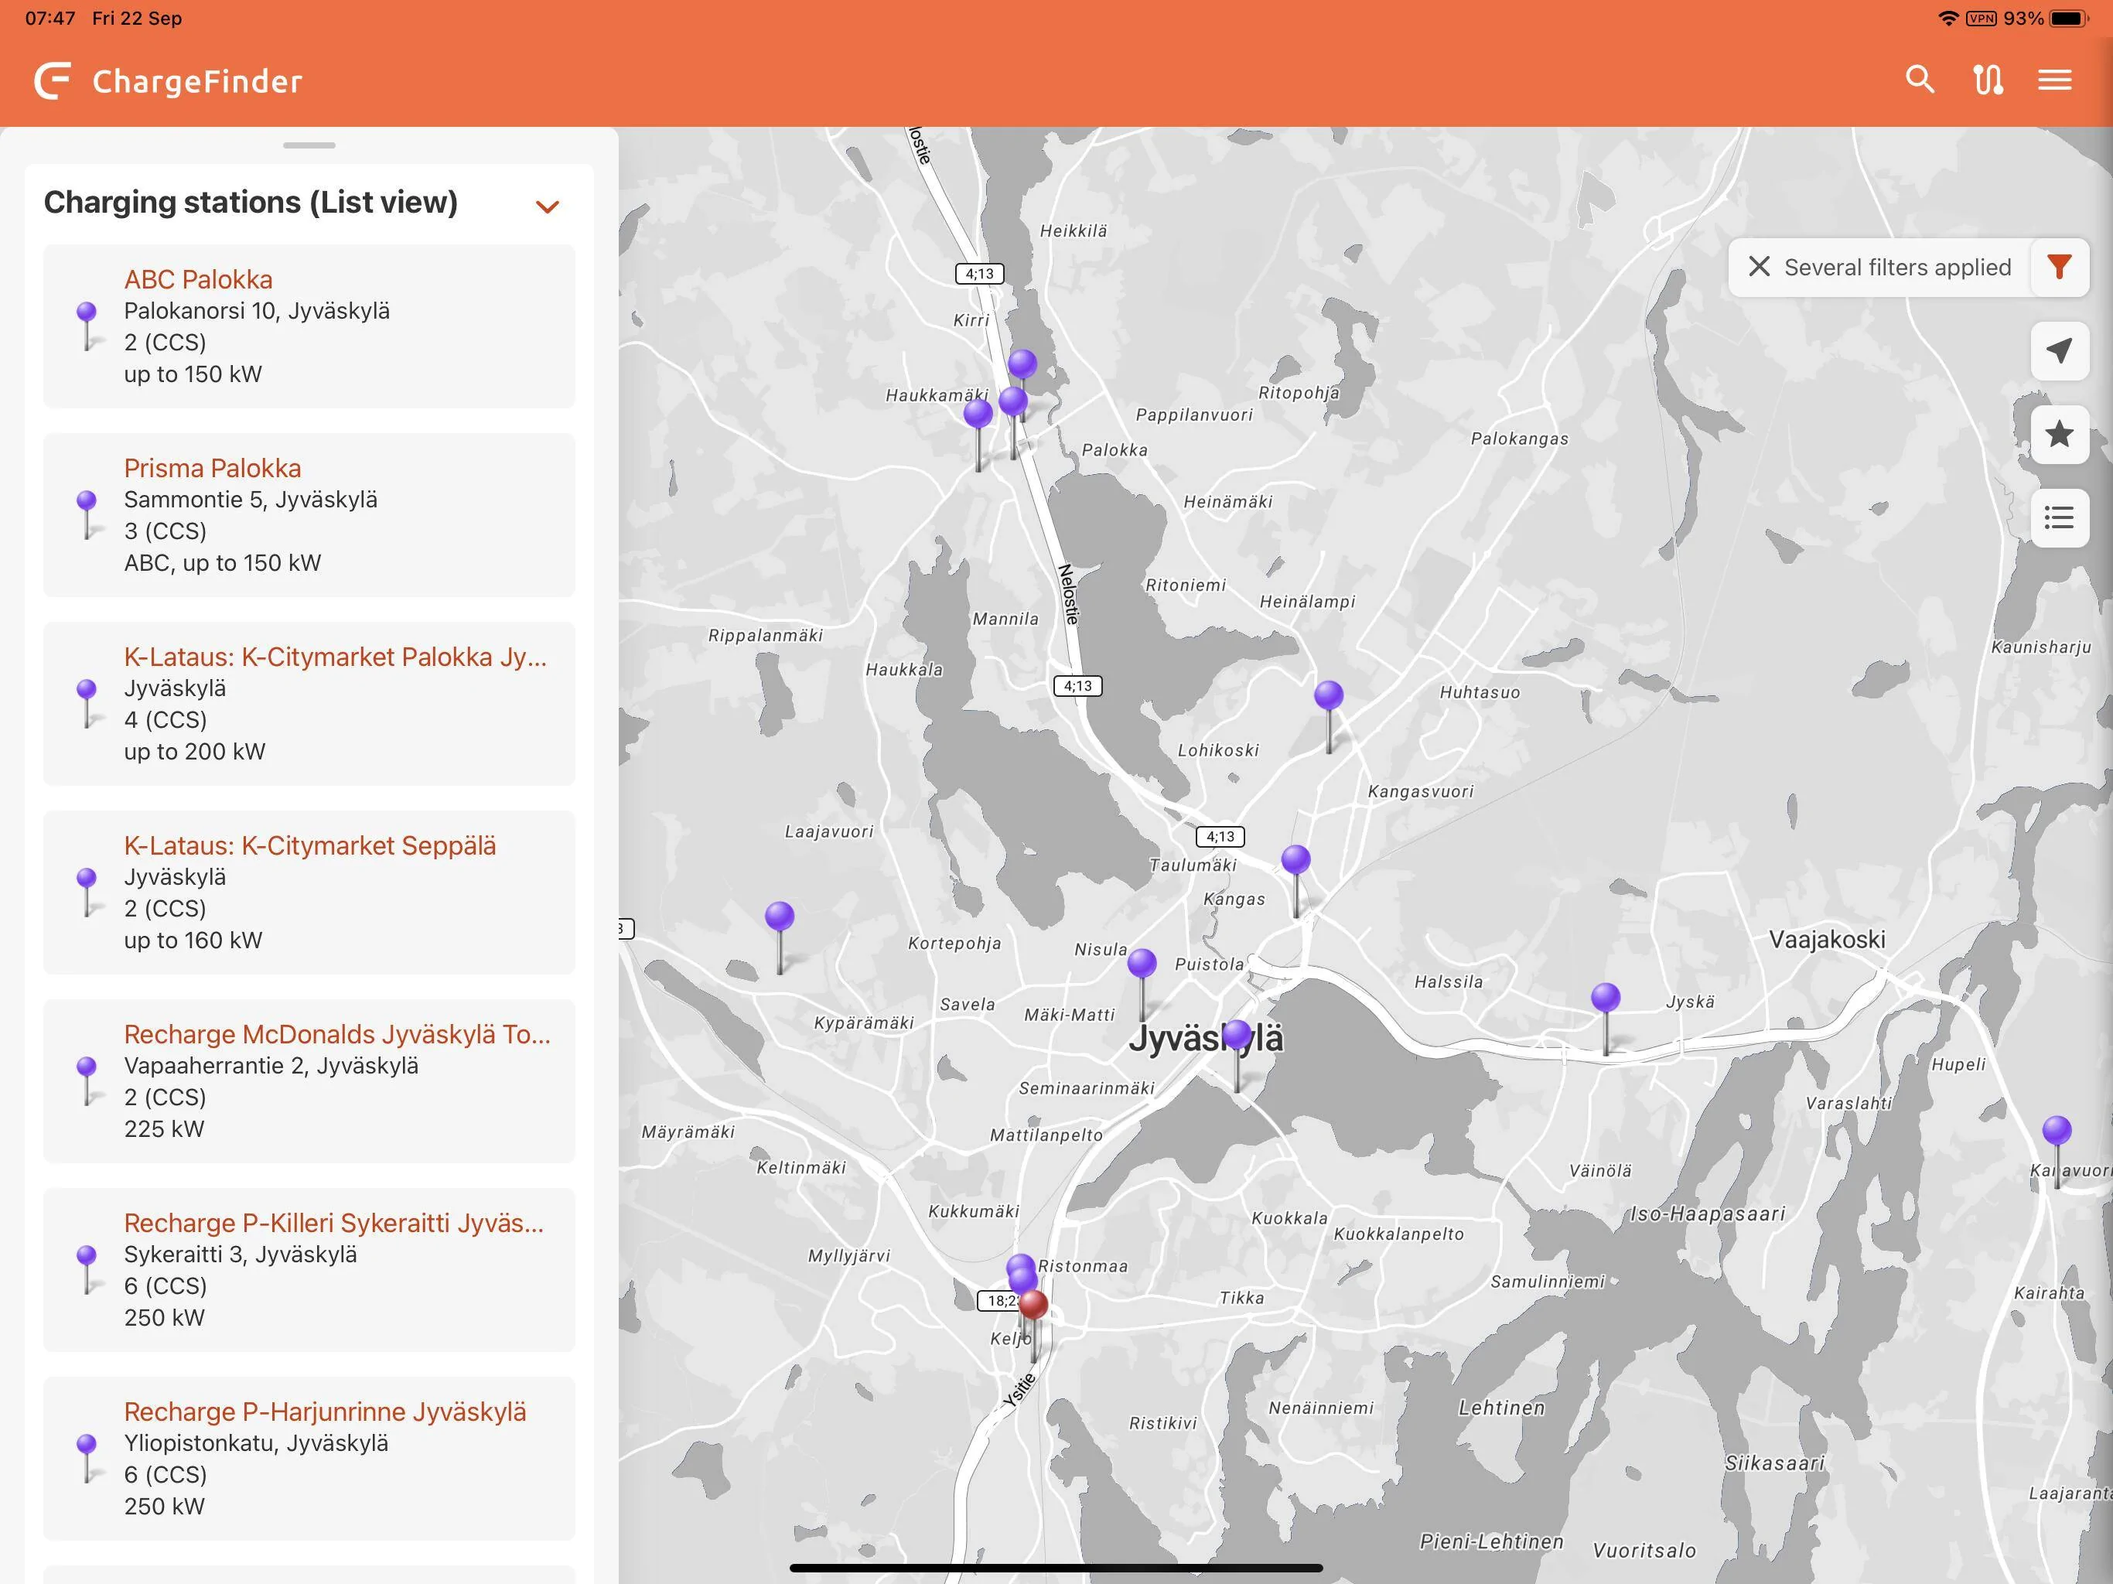Image resolution: width=2113 pixels, height=1584 pixels.
Task: Click pin icon beside P-Killeri Sykeraitti
Action: pos(87,1270)
